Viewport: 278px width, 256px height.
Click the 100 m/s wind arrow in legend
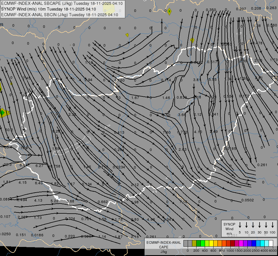[273, 225]
